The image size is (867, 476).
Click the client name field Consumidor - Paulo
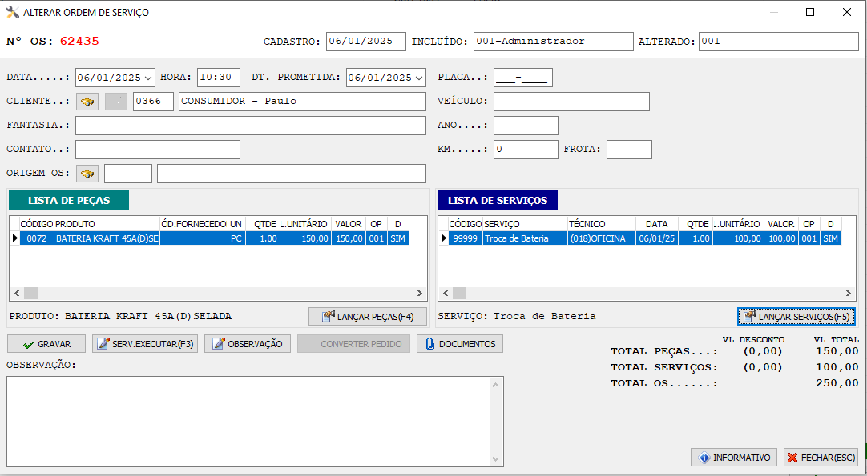point(302,102)
